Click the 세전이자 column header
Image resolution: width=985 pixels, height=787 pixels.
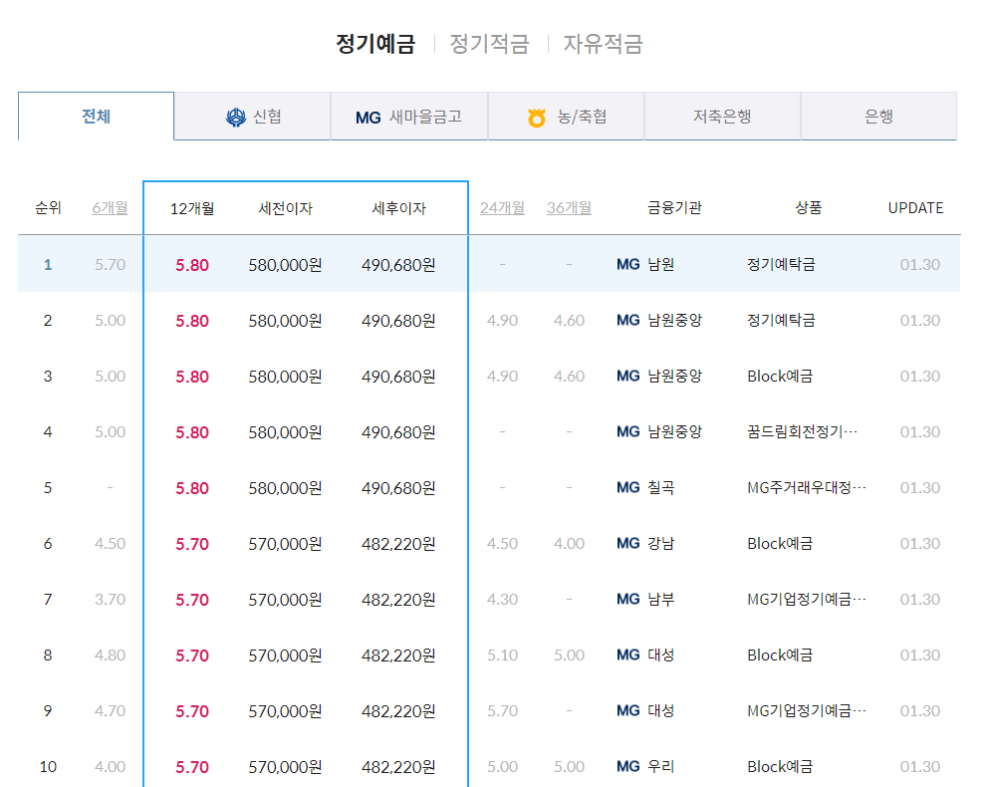click(285, 208)
